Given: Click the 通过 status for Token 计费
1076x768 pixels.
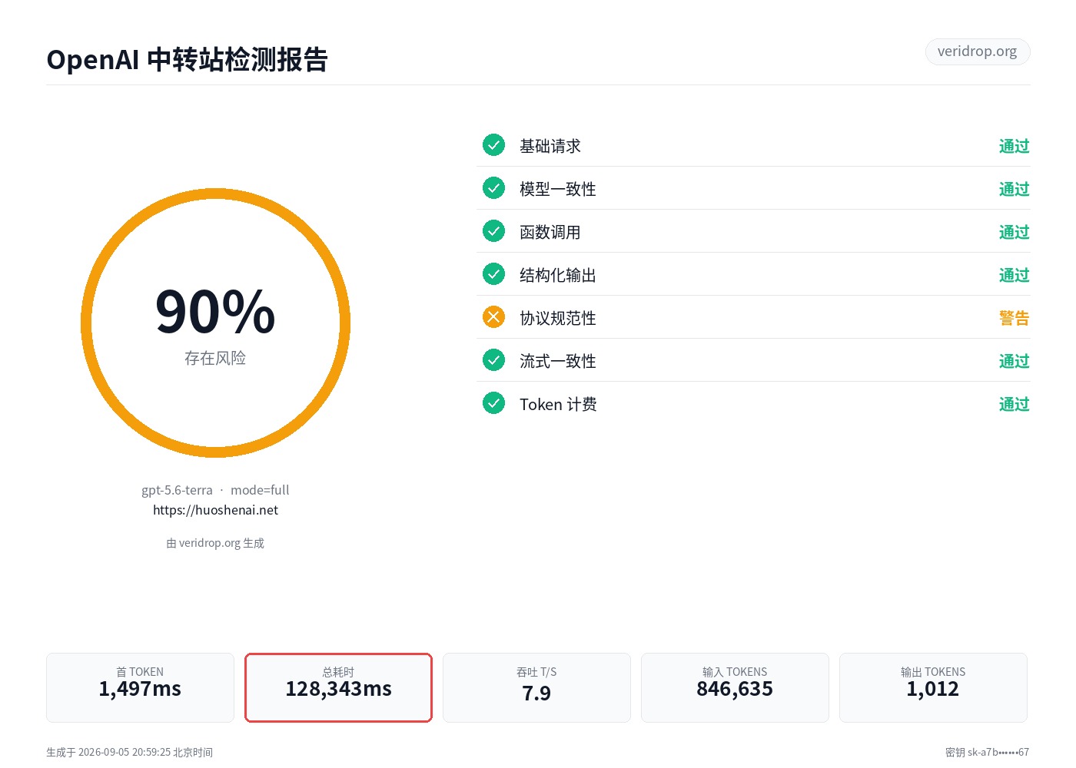Looking at the screenshot, I should pyautogui.click(x=1014, y=404).
